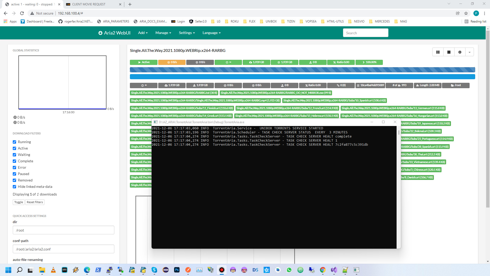The height and width of the screenshot is (276, 490).
Task: Open the Manage menu
Action: 163,33
